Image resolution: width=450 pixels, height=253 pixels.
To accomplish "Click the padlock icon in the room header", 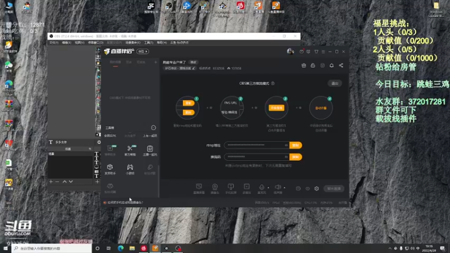I will point(313,65).
